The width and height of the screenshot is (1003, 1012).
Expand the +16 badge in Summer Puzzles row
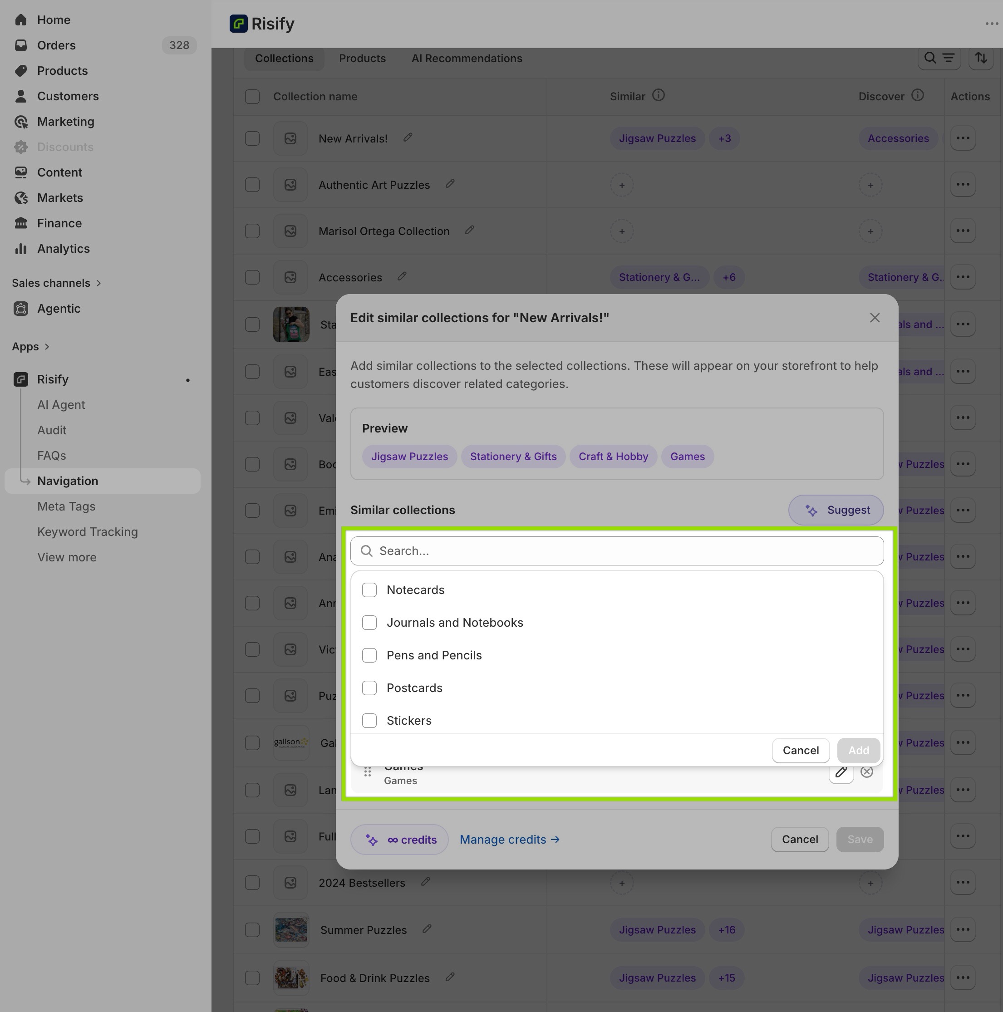point(727,930)
